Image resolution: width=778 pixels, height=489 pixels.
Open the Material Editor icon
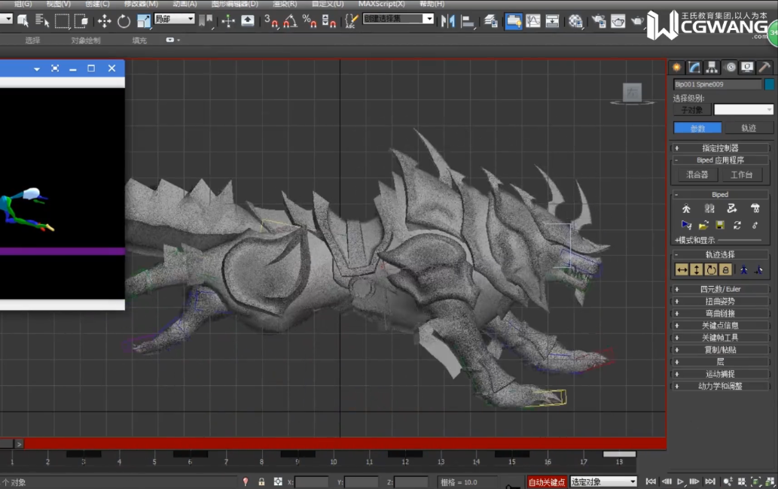pyautogui.click(x=575, y=21)
